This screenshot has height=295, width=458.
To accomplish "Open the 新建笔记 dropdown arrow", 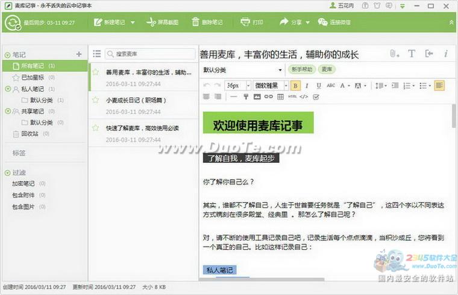I will pyautogui.click(x=133, y=22).
